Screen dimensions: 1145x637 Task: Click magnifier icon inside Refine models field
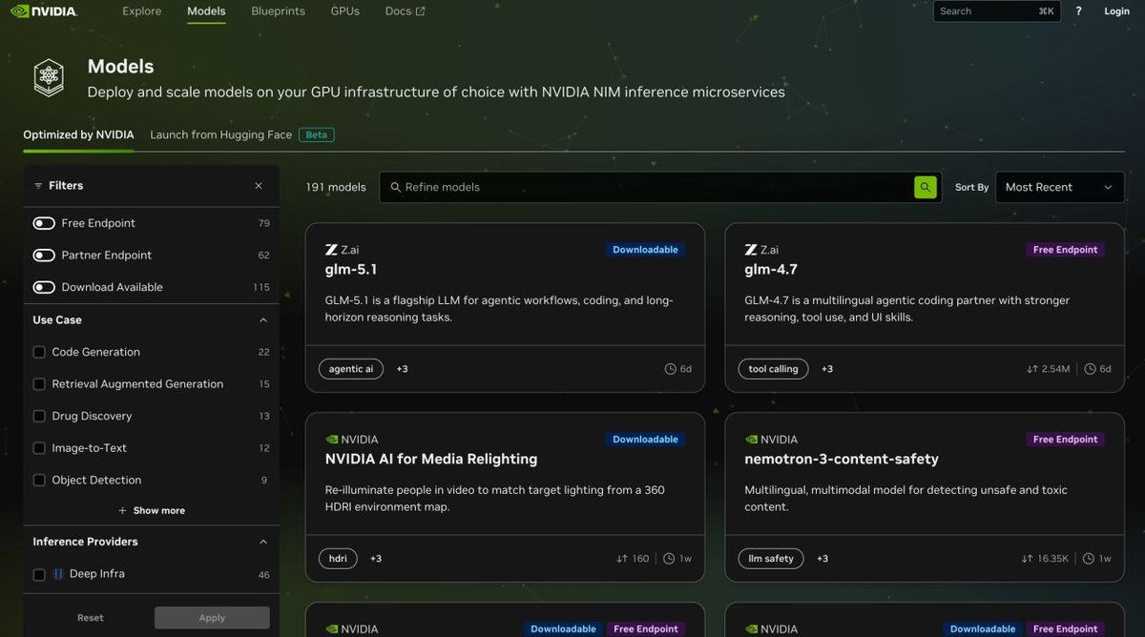pyautogui.click(x=395, y=188)
